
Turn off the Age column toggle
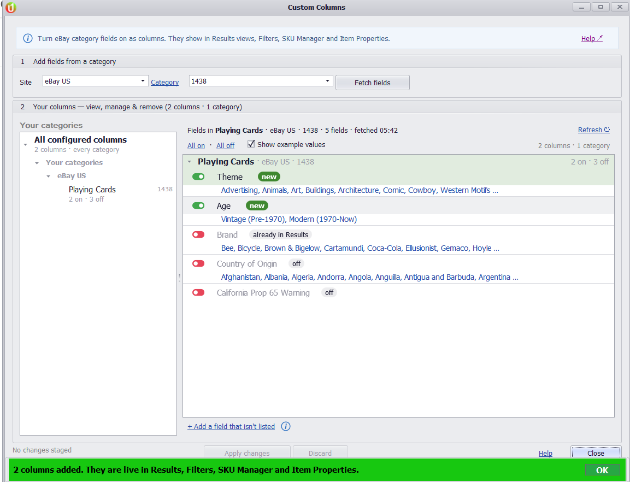pyautogui.click(x=198, y=205)
